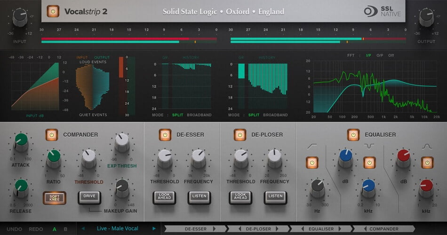Viewport: 447px width, 235px height.
Task: Disable the De-ploser power button
Action: point(240,135)
